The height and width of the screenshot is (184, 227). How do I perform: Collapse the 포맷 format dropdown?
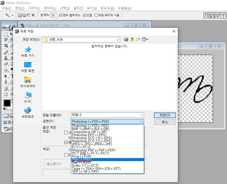coord(142,122)
